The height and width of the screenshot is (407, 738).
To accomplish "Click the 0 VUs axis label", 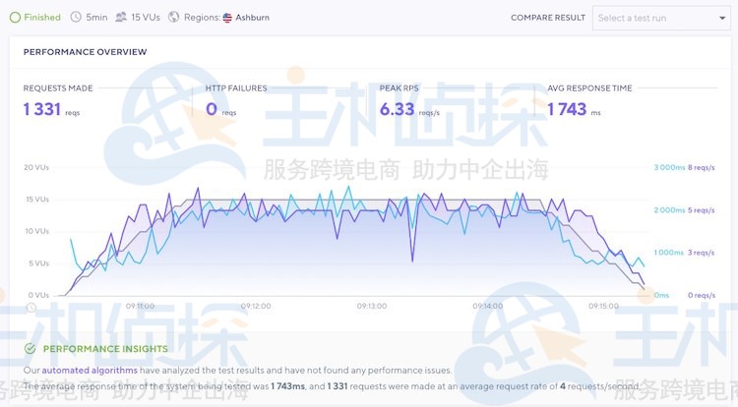I will click(x=38, y=295).
